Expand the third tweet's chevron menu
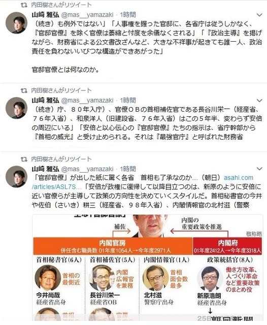 [x=259, y=169]
